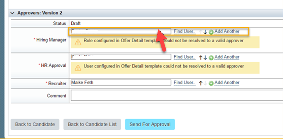283x140 pixels.
Task: Move Hiring Manager approver up (disabled arrow)
Action: click(x=200, y=32)
